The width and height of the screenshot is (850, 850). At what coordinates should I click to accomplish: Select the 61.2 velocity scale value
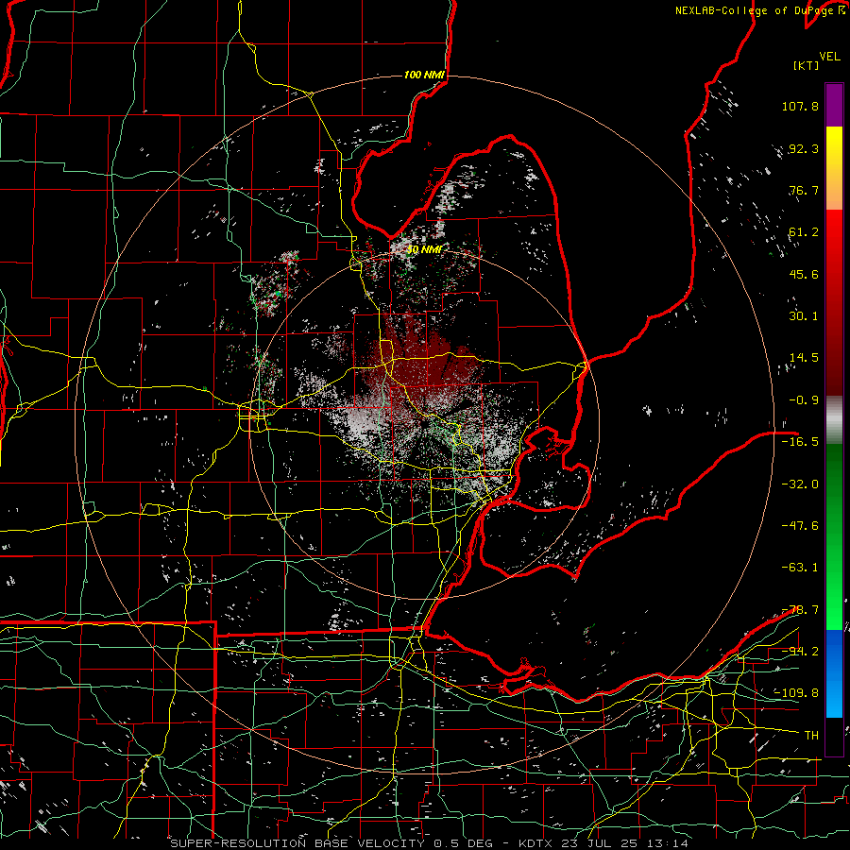pos(804,232)
